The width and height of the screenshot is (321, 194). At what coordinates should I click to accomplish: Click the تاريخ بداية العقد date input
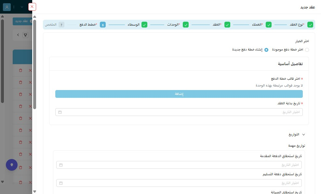point(179,112)
